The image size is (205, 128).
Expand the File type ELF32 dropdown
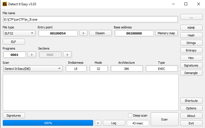point(19,33)
